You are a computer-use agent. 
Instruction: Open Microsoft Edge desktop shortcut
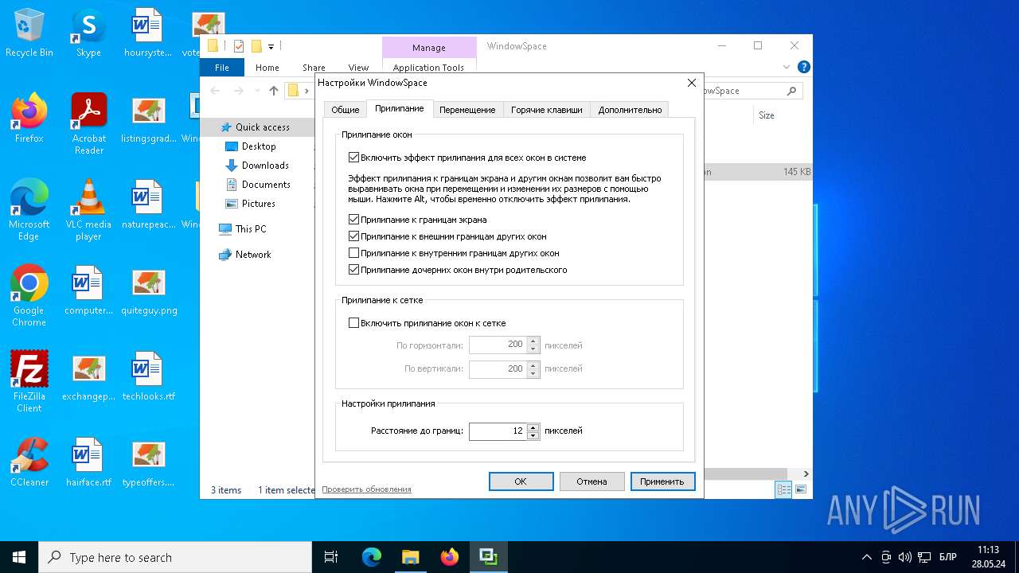point(29,211)
